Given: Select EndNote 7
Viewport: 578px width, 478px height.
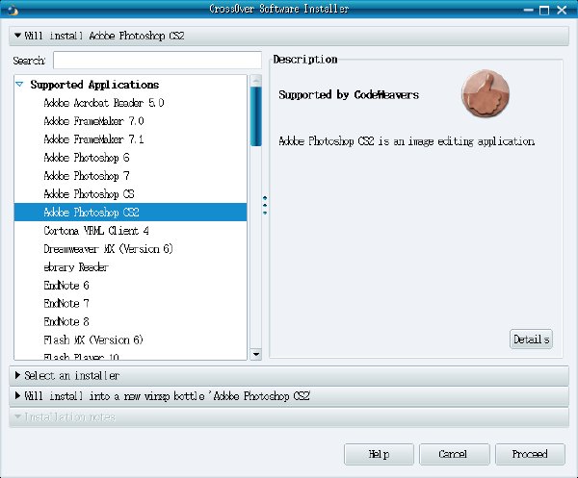Looking at the screenshot, I should 130,303.
